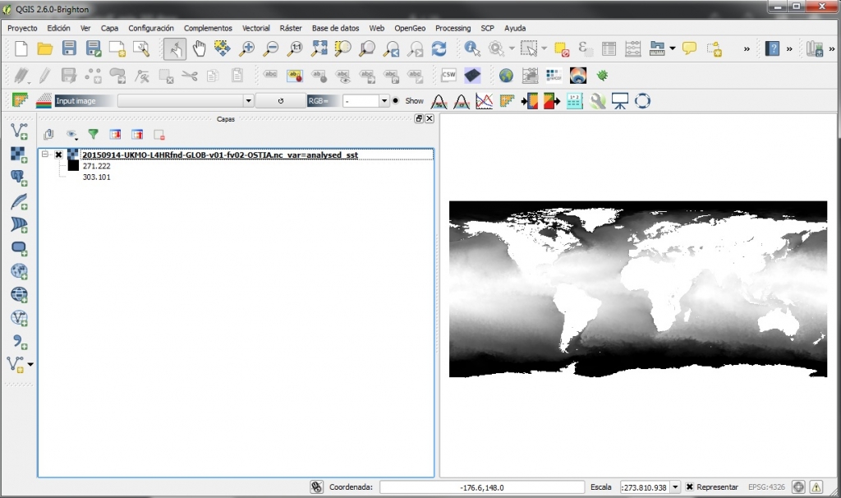Toggle the Show radio button
Image resolution: width=841 pixels, height=498 pixels.
click(x=396, y=101)
